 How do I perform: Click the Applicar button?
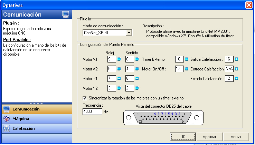pyautogui.click(x=209, y=136)
